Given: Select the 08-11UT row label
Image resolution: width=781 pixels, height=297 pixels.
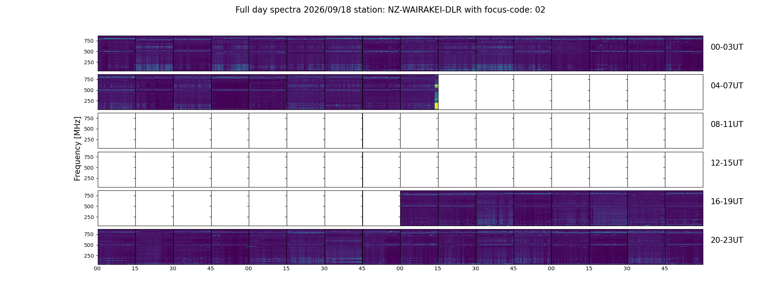Looking at the screenshot, I should pyautogui.click(x=727, y=124).
